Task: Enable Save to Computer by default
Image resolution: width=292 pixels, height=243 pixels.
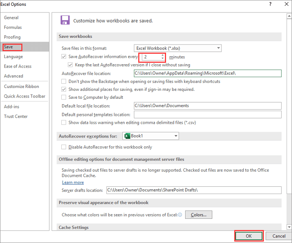Action: click(x=64, y=97)
